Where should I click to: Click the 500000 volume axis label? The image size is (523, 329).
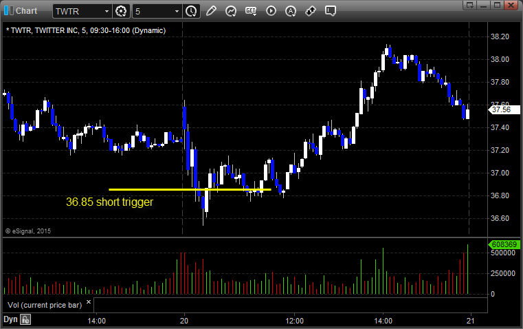[x=503, y=253]
